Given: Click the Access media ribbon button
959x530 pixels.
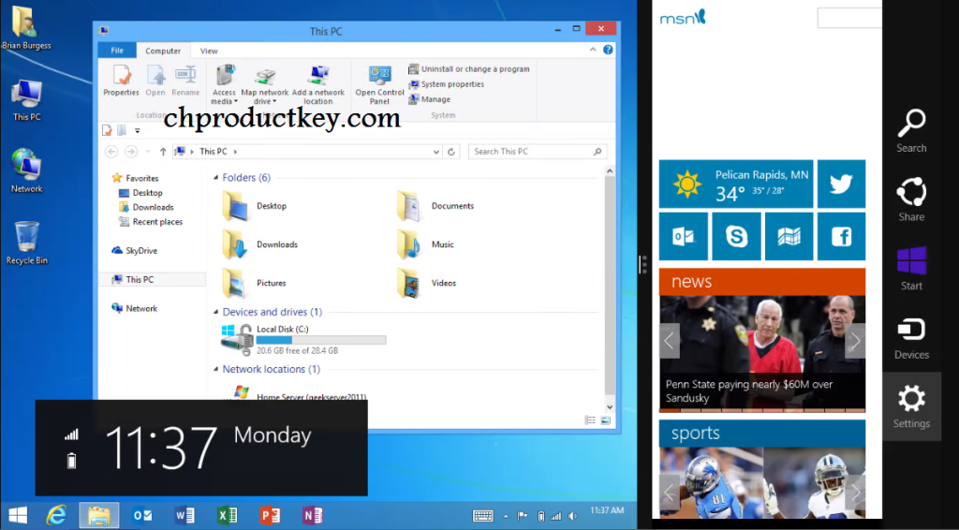Looking at the screenshot, I should tap(224, 84).
